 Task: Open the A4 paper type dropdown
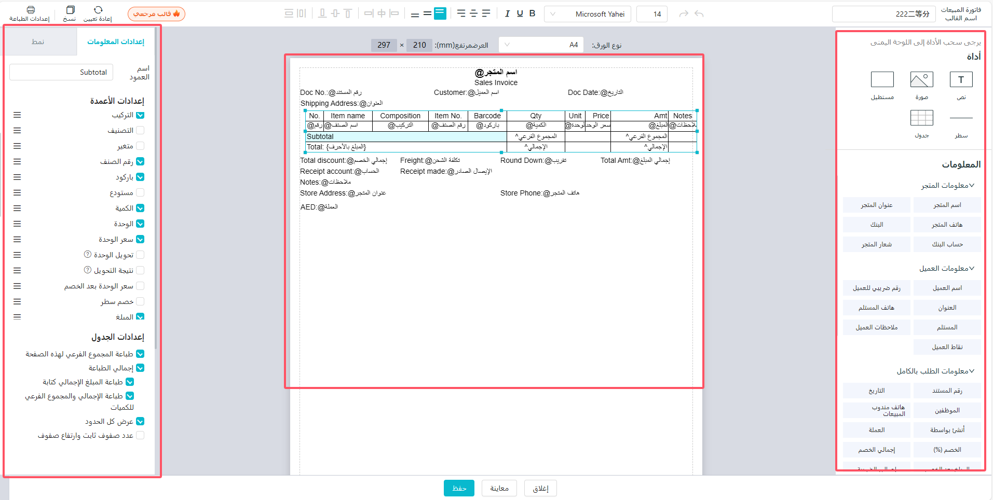541,45
